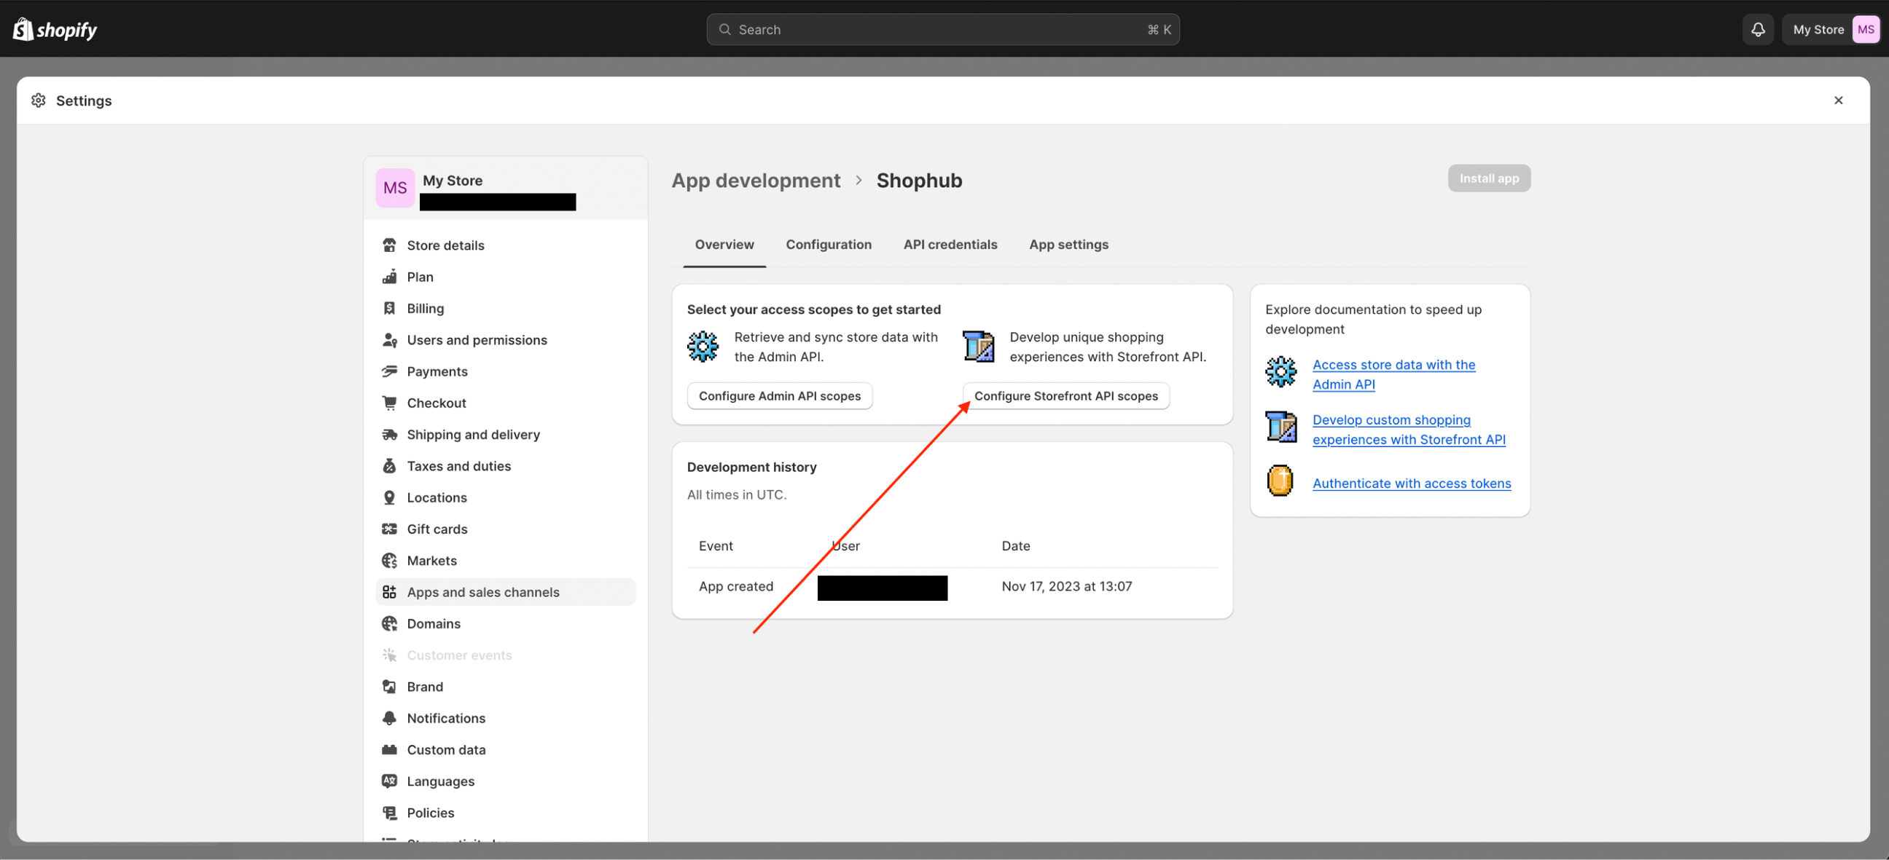This screenshot has width=1889, height=860.
Task: Click Configure Storefront API scopes
Action: (x=1065, y=395)
